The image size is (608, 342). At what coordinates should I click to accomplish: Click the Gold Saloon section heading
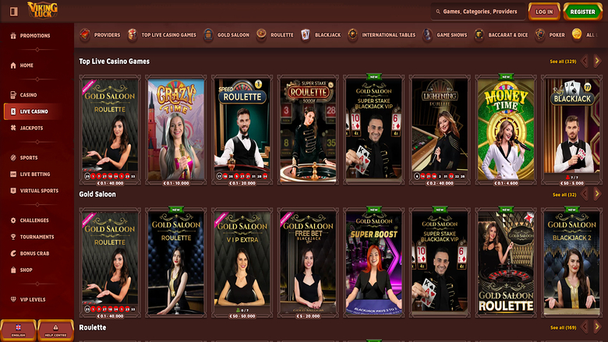click(97, 195)
